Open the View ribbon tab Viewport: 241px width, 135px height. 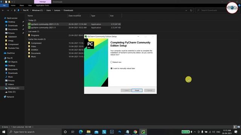tap(30, 5)
